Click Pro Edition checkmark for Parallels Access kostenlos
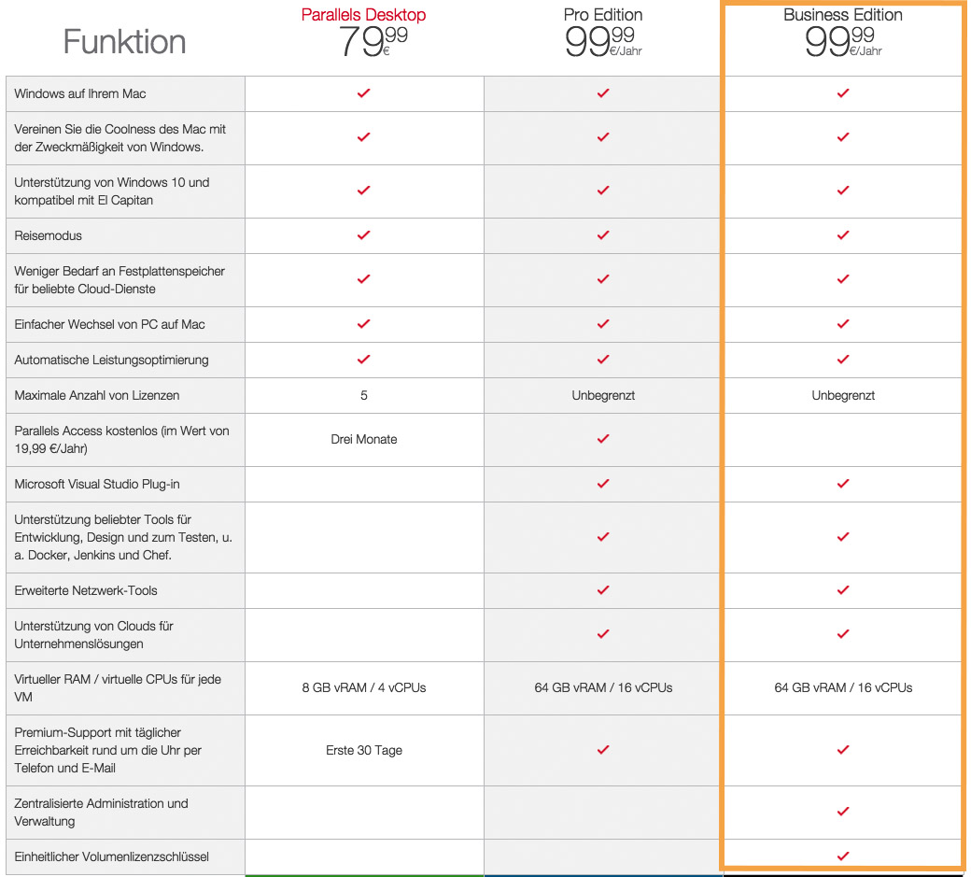 click(603, 439)
